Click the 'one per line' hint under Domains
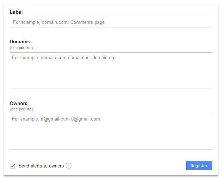Viewport: 222px width, 179px height. (21, 48)
